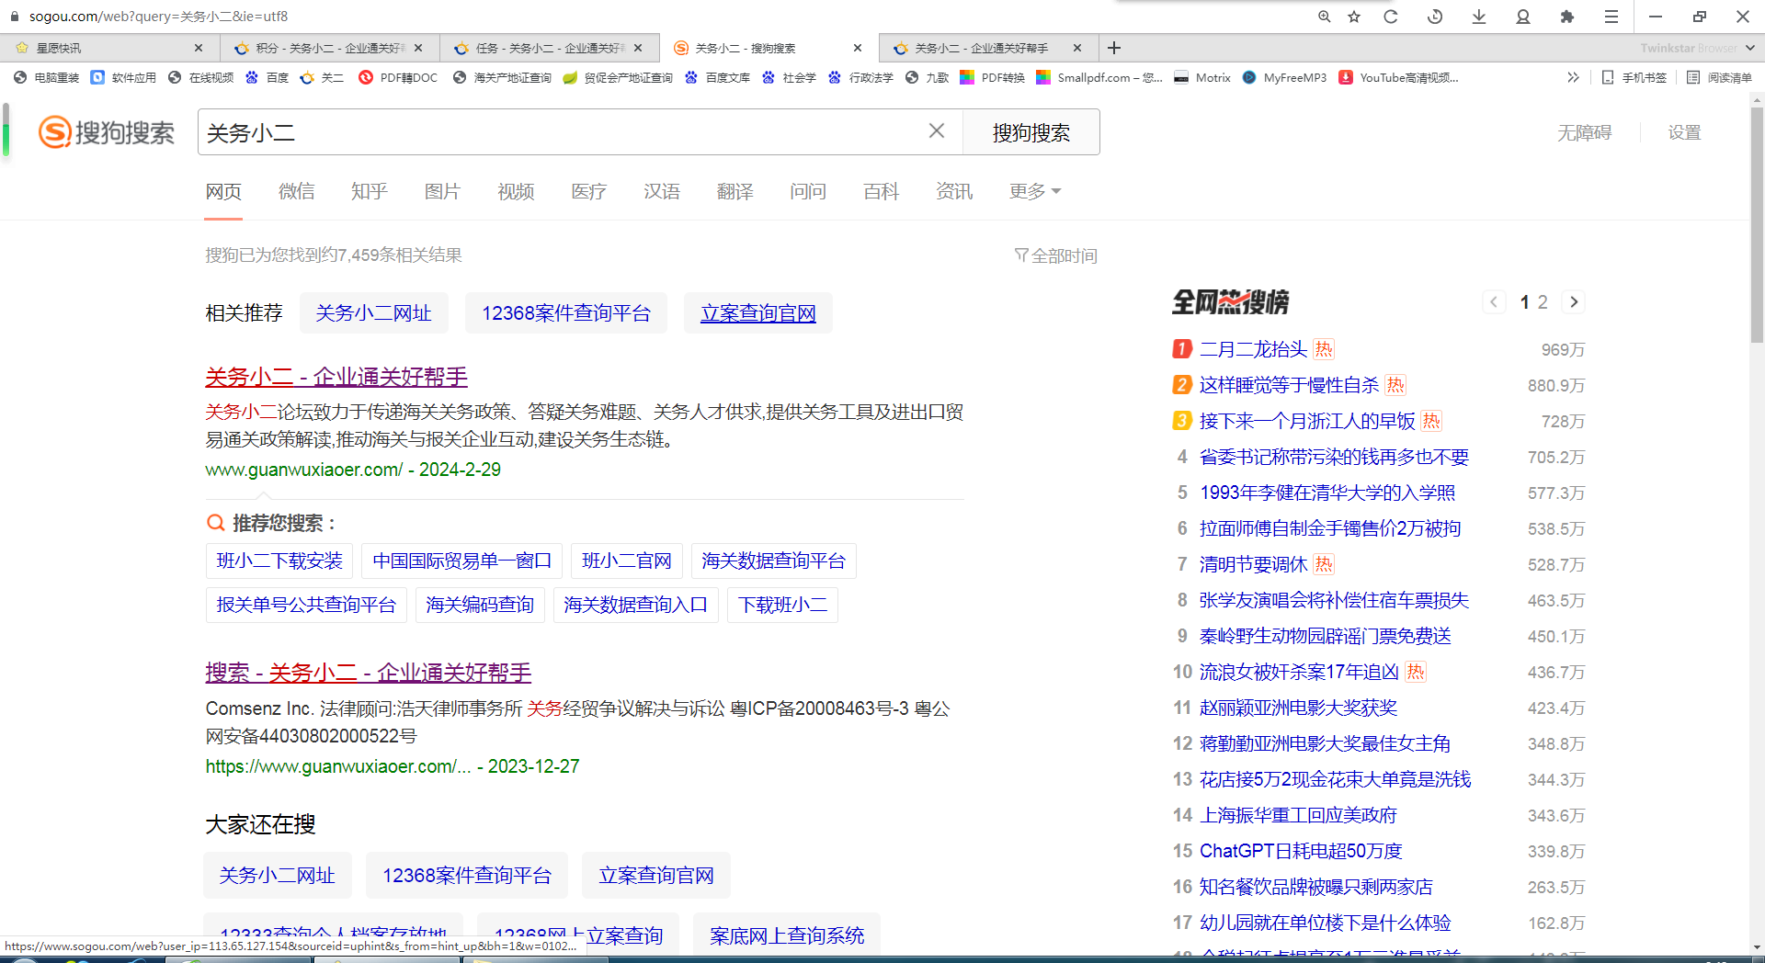Open result 关务小二 - 企业通关好帮手
Viewport: 1765px width, 963px height.
336,377
